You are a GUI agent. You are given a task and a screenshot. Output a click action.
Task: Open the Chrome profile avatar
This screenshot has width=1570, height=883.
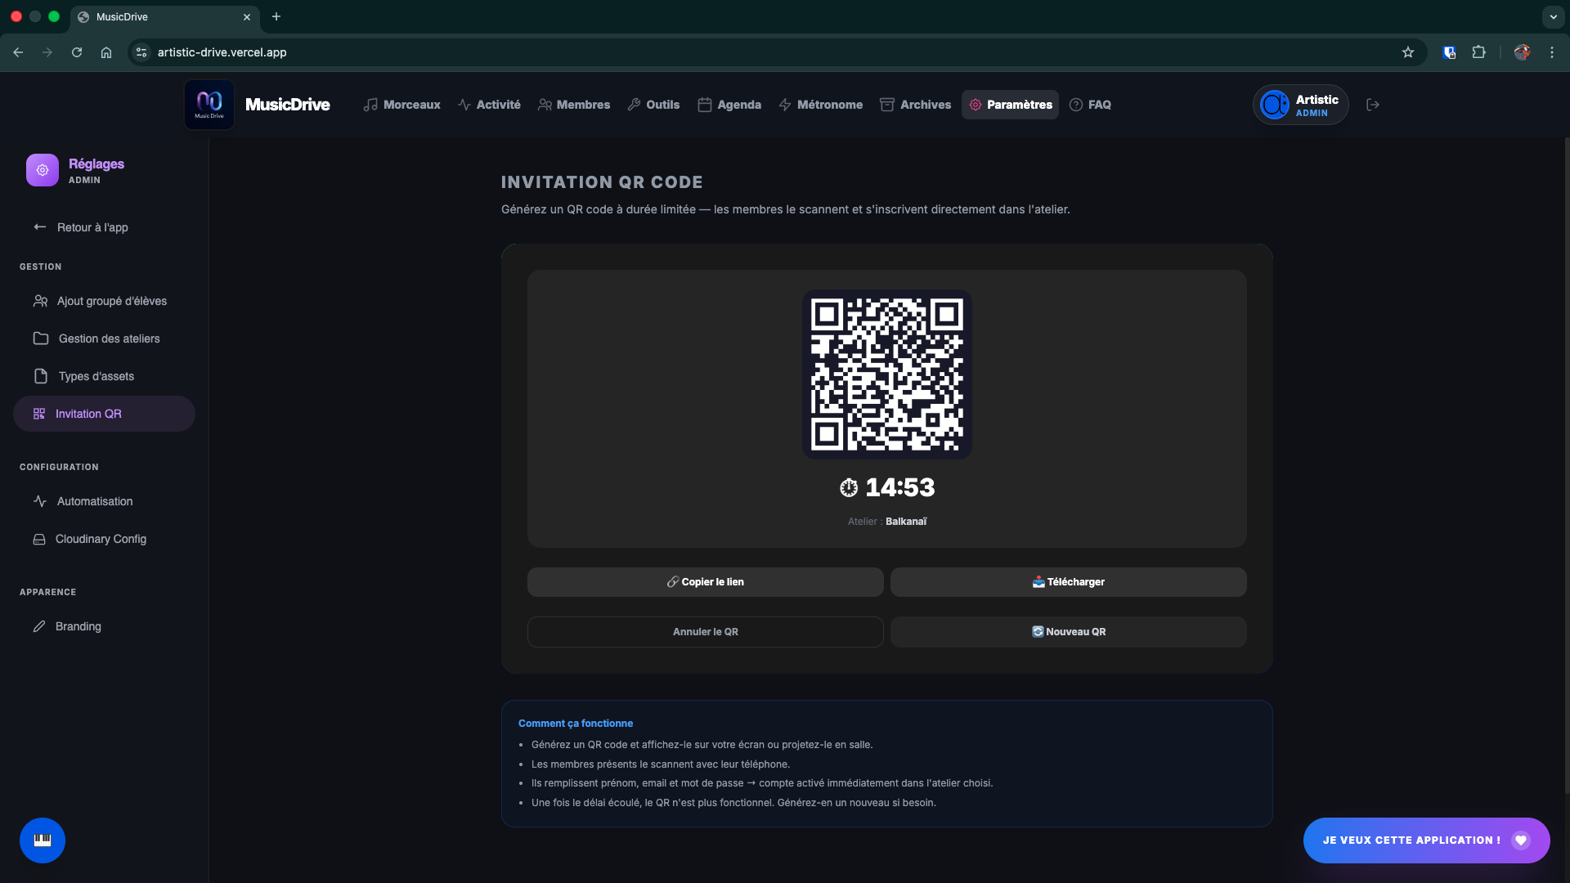(1522, 52)
